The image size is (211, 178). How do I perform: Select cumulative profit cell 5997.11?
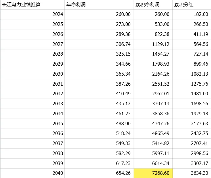tap(153, 153)
